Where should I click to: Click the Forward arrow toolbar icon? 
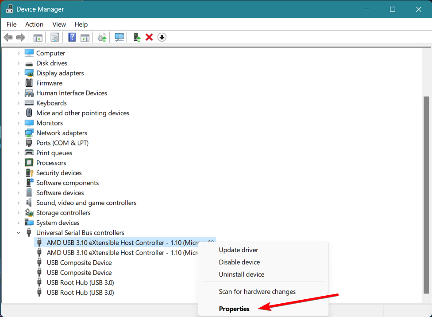[21, 37]
